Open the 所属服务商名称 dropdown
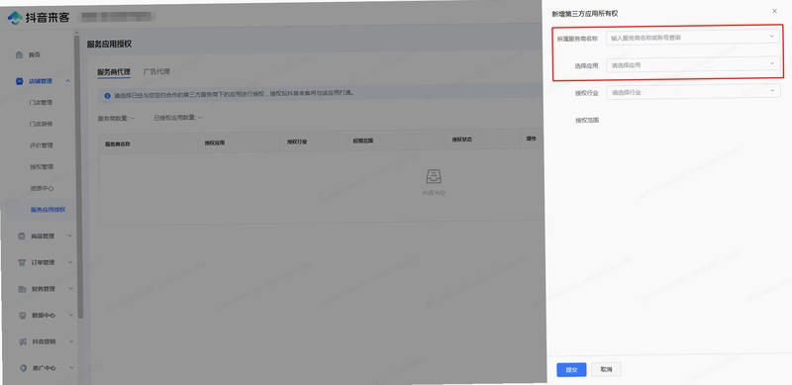The height and width of the screenshot is (385, 792). [x=692, y=37]
